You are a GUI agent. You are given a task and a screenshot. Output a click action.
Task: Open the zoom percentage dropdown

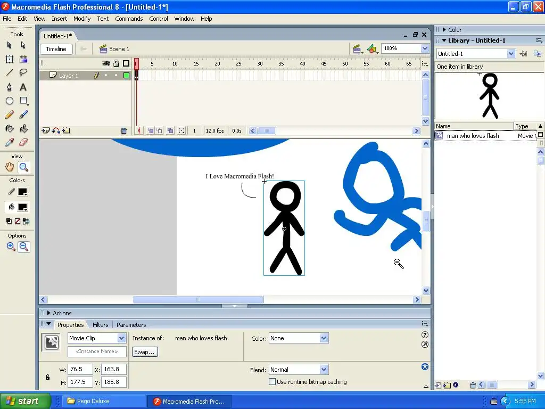click(x=424, y=48)
